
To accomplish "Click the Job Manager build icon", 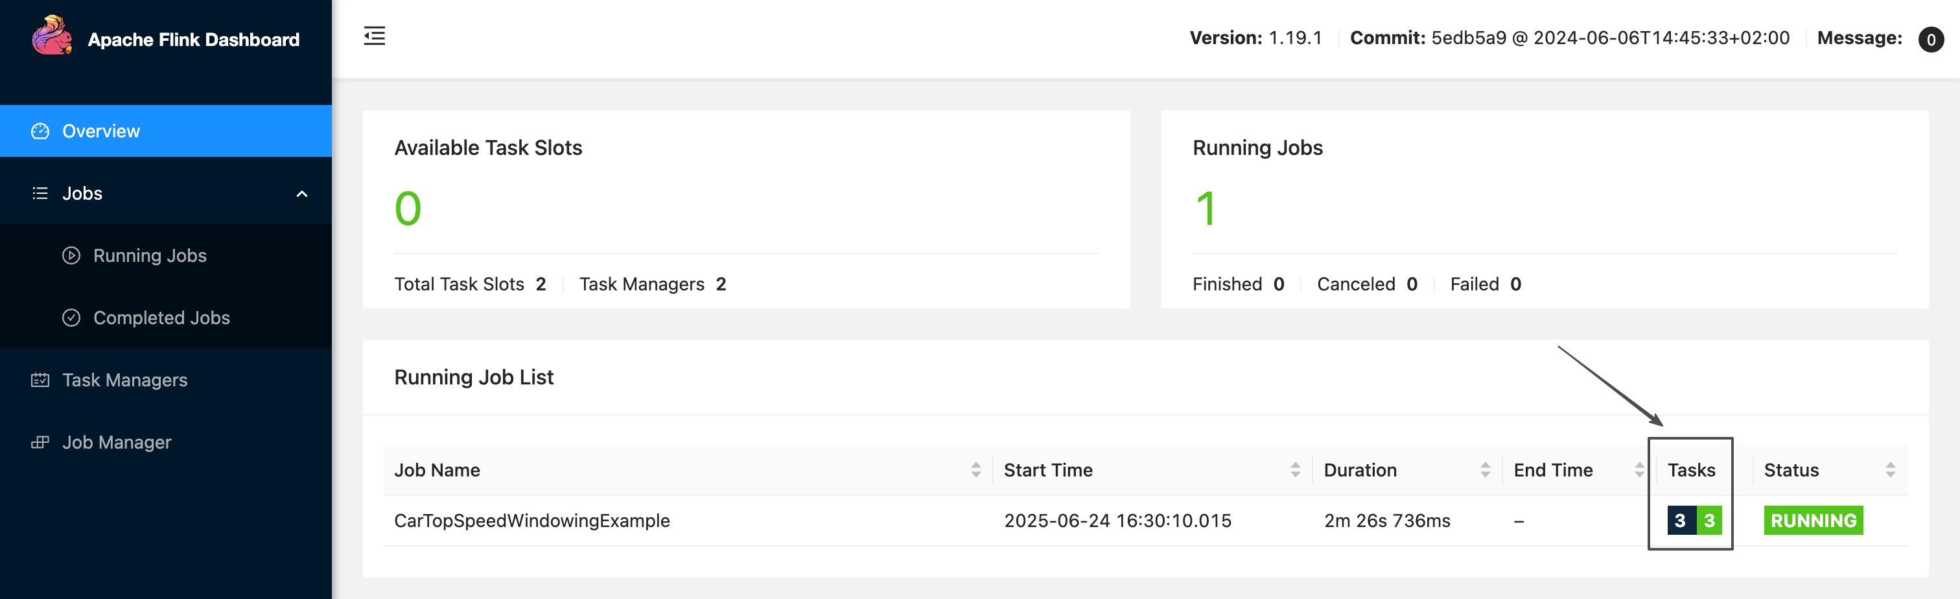I will (x=40, y=442).
